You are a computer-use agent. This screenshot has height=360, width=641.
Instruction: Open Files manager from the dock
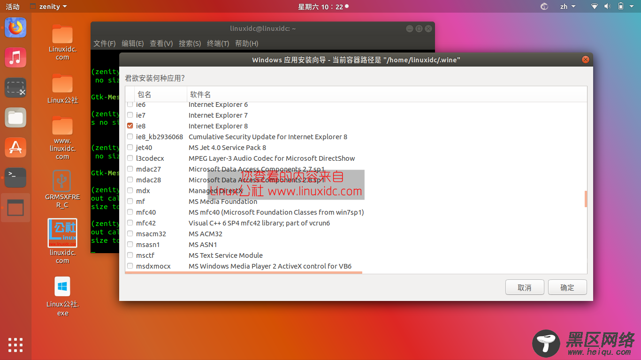[15, 118]
